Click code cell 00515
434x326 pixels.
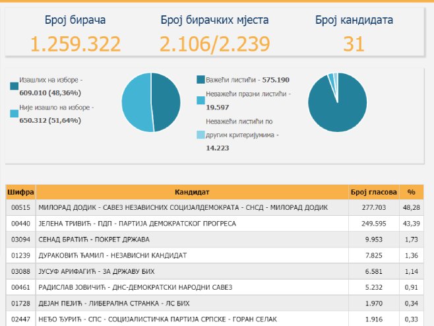(x=20, y=207)
